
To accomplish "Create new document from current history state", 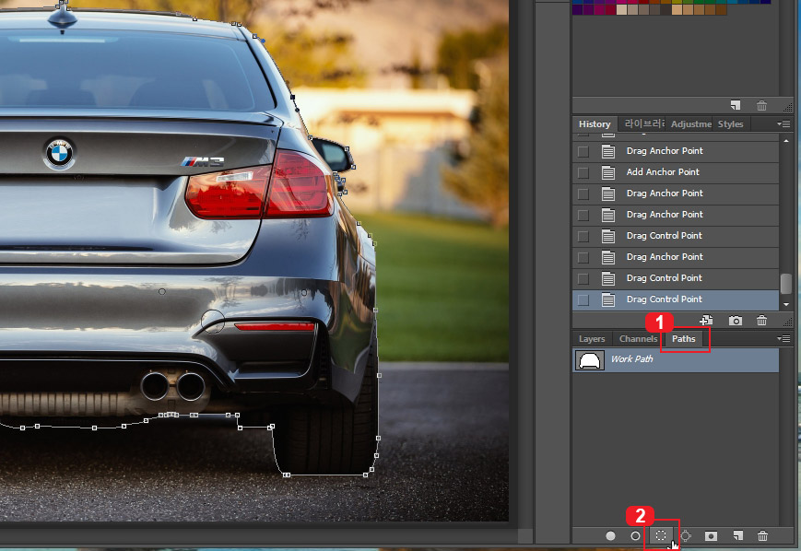I will pos(706,320).
